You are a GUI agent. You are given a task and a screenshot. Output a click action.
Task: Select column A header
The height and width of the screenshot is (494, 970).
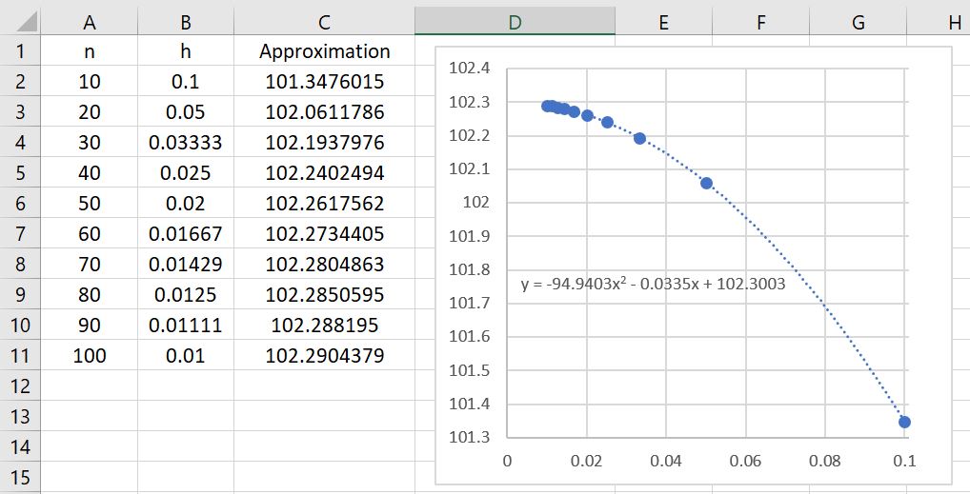90,22
